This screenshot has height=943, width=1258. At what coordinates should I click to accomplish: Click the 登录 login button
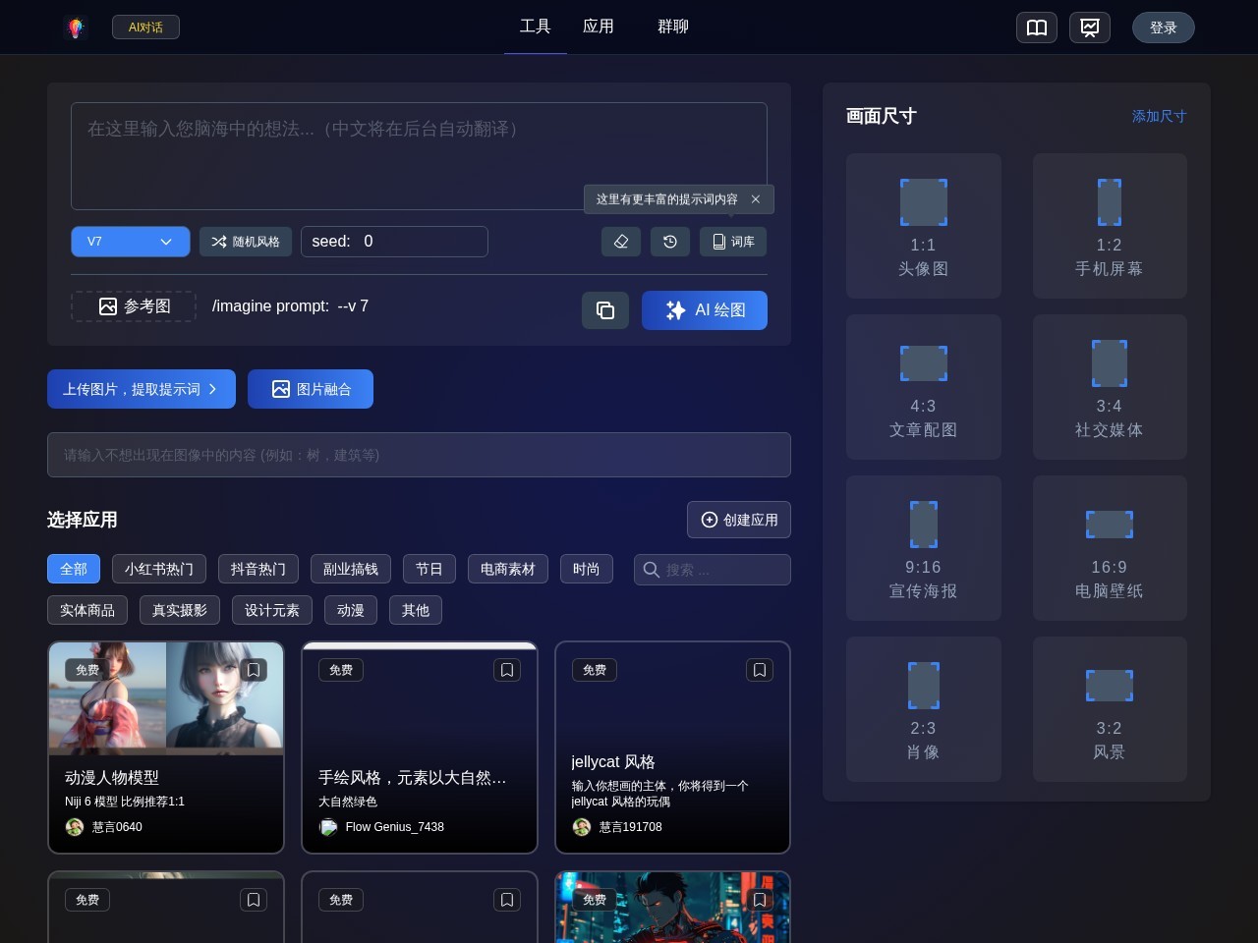click(x=1164, y=28)
